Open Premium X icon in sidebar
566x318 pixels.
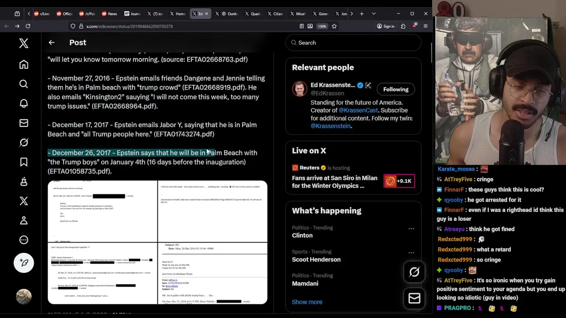click(x=23, y=201)
